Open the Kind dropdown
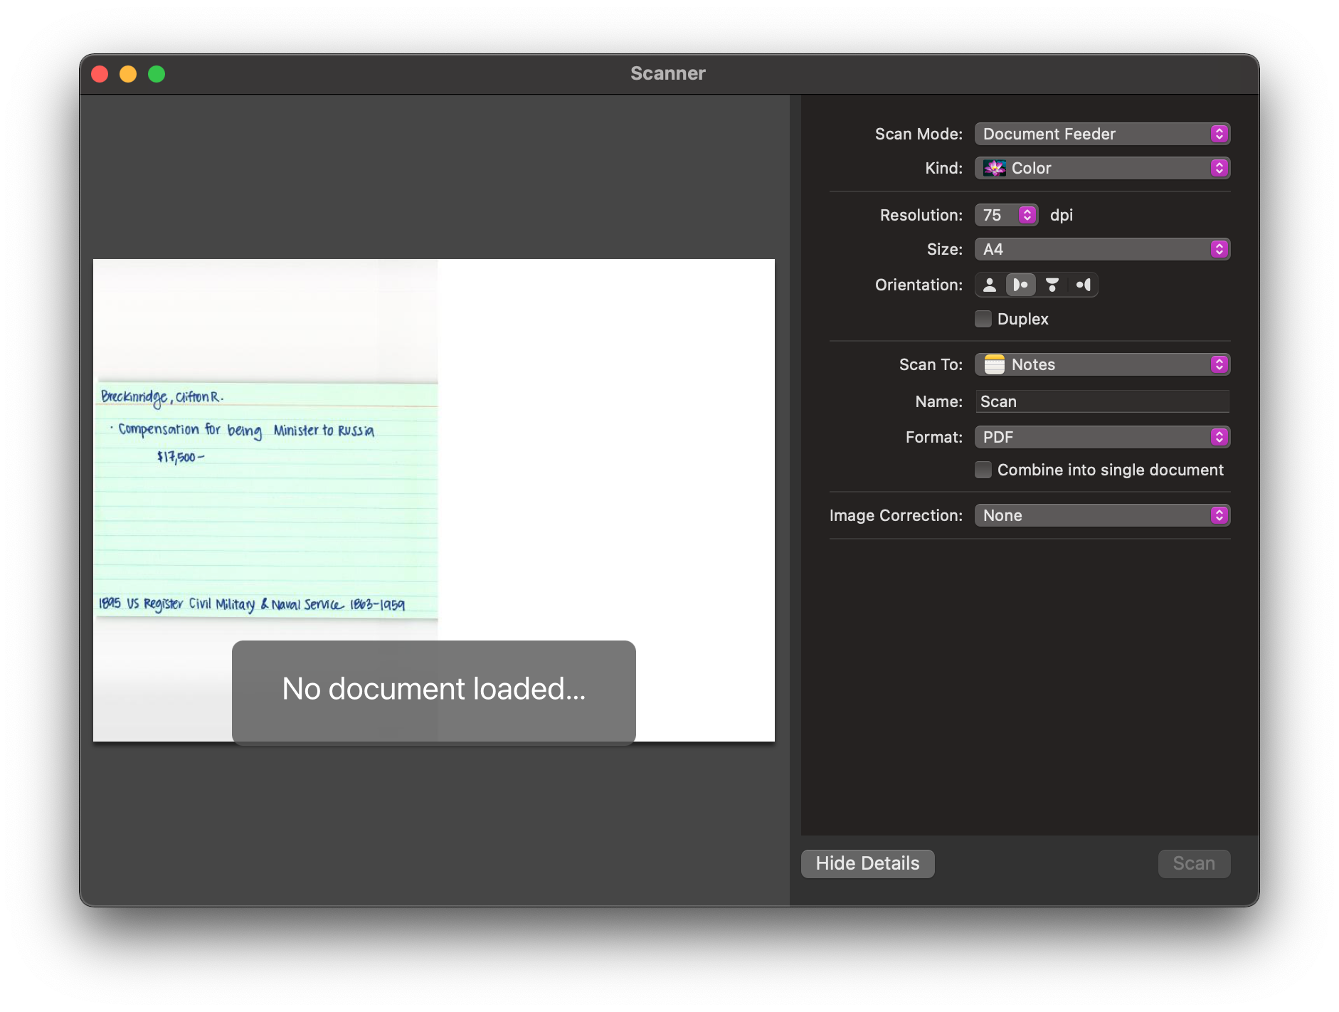Viewport: 1339px width, 1012px height. click(1101, 168)
